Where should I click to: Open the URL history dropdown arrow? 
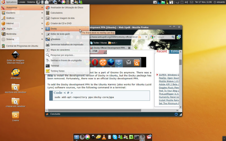(146, 37)
